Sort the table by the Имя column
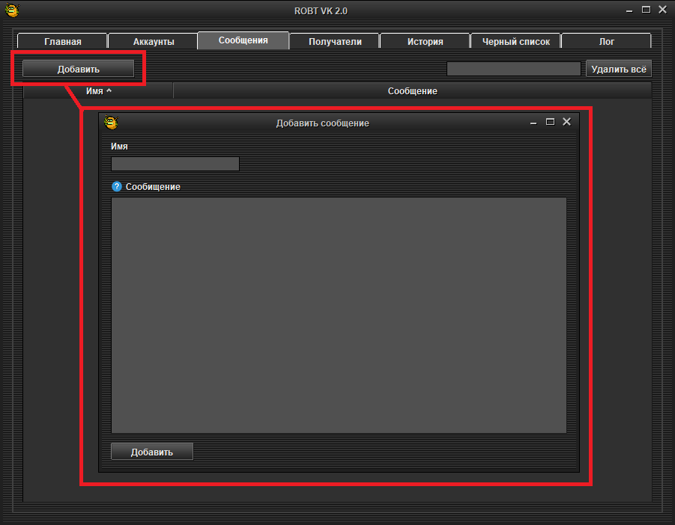Screen dimensions: 675x525 click(98, 90)
